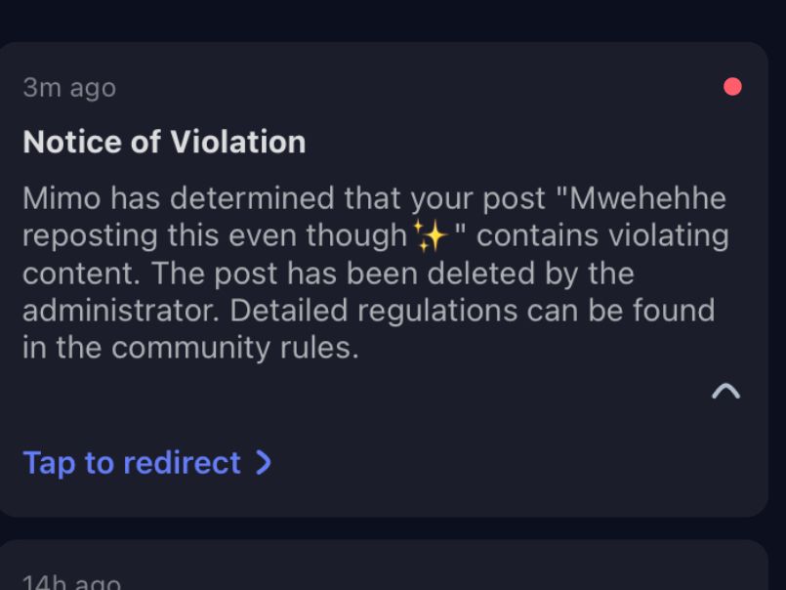Click the 3m ago timestamp
Image resolution: width=786 pixels, height=590 pixels.
69,88
